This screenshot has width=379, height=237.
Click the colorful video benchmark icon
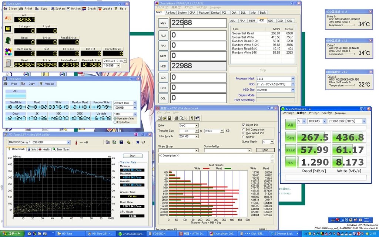point(8,51)
